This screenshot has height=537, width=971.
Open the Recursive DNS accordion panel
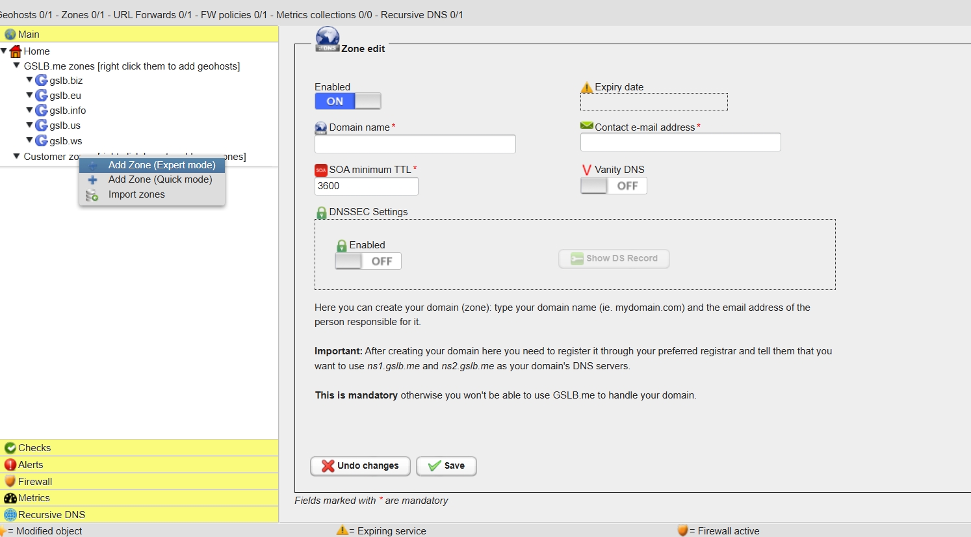tap(139, 515)
